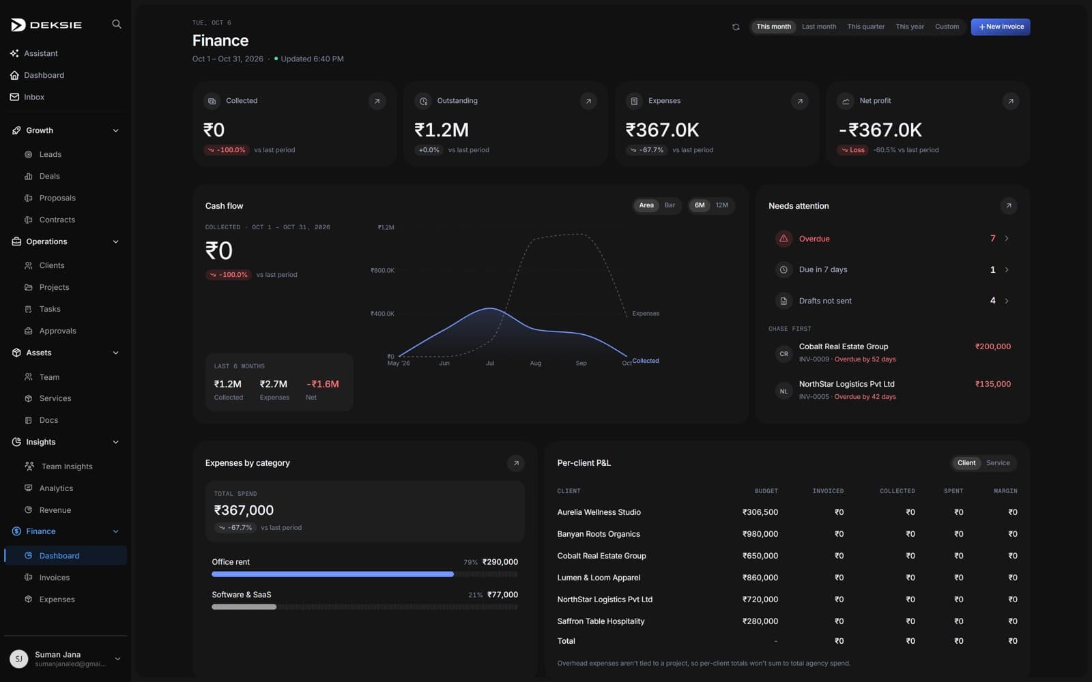Click the Dashboard home icon
The height and width of the screenshot is (682, 1092).
click(x=14, y=75)
